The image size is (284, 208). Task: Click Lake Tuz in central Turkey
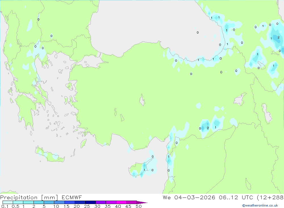[x=142, y=100]
